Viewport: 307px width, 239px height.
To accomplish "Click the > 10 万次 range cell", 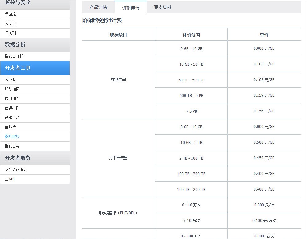I will click(191, 221).
